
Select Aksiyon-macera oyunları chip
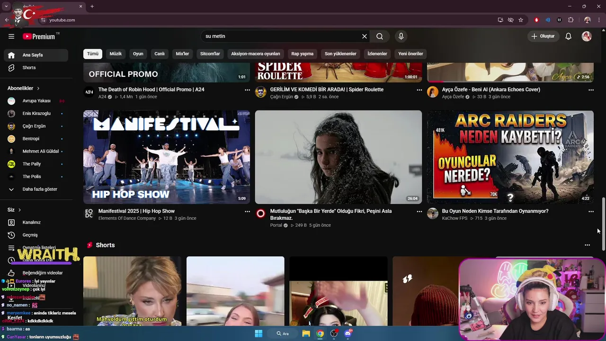point(256,54)
